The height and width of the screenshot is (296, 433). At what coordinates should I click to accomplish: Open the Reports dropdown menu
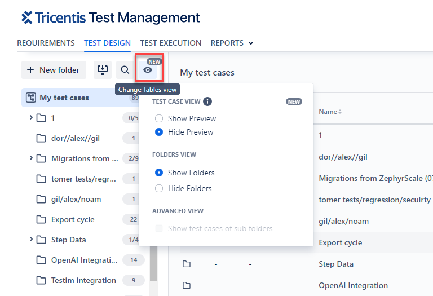(232, 43)
